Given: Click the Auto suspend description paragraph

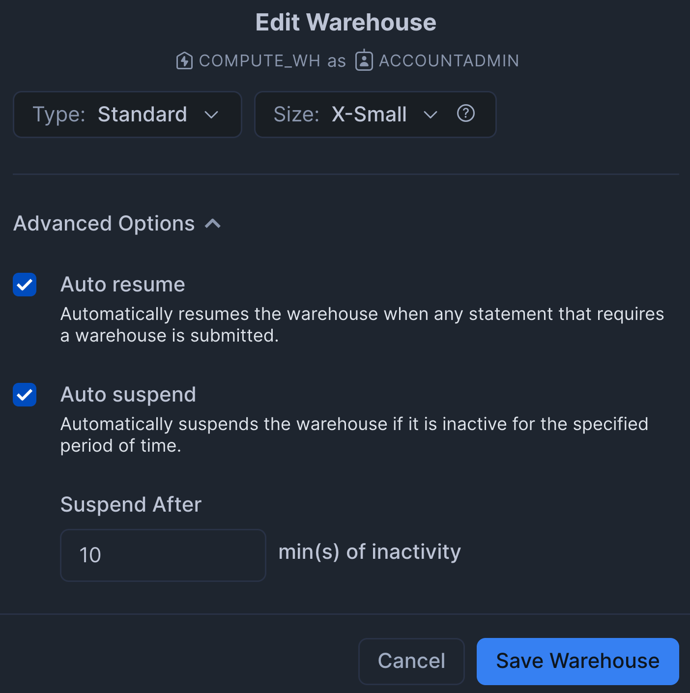Looking at the screenshot, I should click(x=354, y=435).
